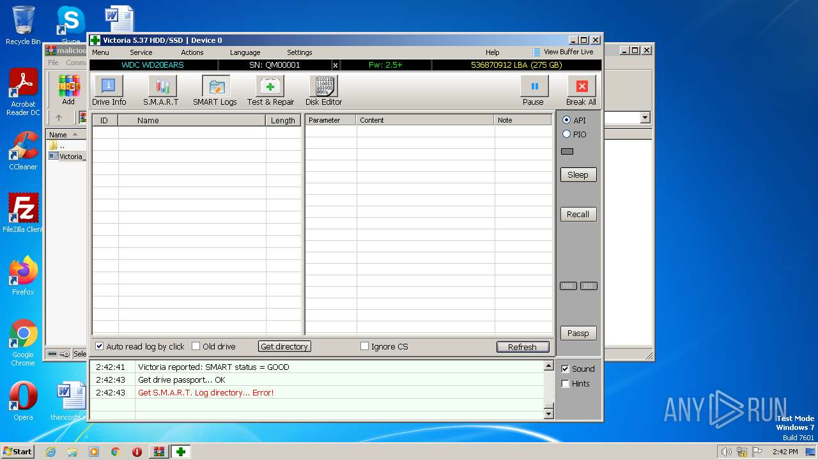Image resolution: width=818 pixels, height=460 pixels.
Task: Click the log scrollbar up arrow
Action: [548, 366]
